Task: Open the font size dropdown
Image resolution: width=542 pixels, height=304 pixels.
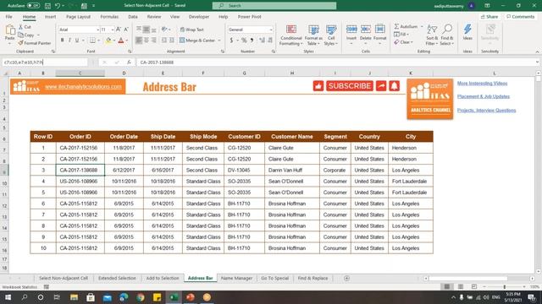Action: (113, 30)
